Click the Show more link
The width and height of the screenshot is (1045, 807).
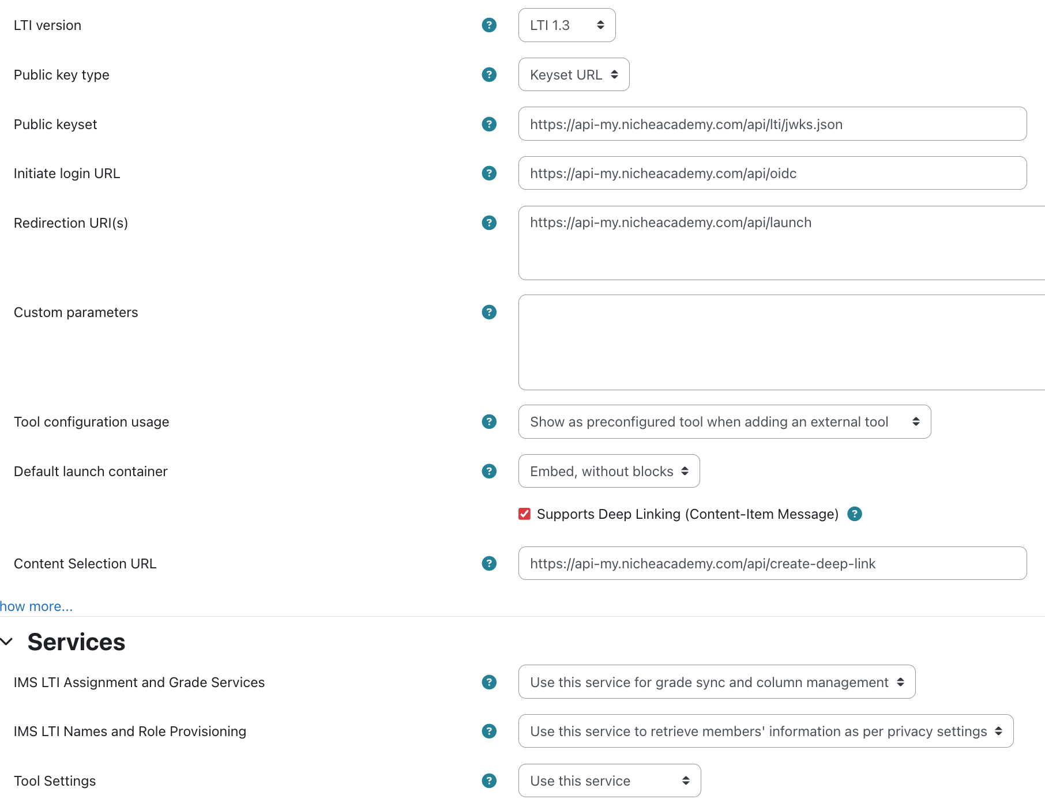[36, 606]
